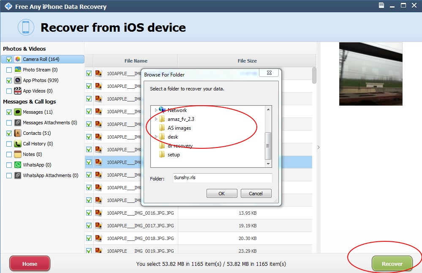Screen dimensions: 422x273
Task: Click the file list scrollbar thumb
Action: tap(314, 75)
